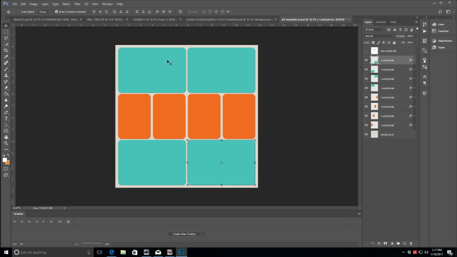Viewport: 457px width, 257px height.
Task: Select the Quick Selection tool
Action: 6,44
